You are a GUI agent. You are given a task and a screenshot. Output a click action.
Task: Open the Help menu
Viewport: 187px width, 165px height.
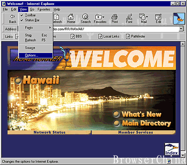(57, 9)
